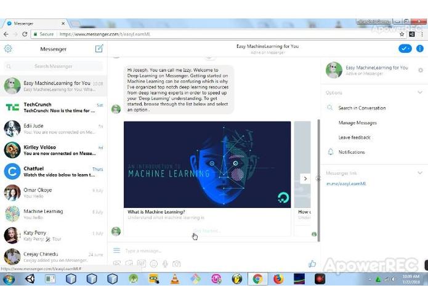
Task: Show next carousel card with arrow
Action: 305,178
